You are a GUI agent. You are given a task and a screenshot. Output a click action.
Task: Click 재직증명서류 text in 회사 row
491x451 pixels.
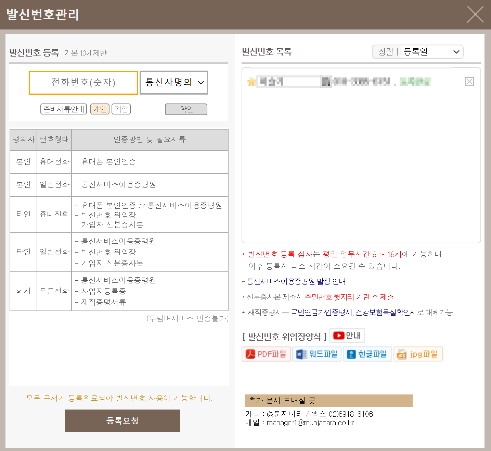click(x=104, y=302)
